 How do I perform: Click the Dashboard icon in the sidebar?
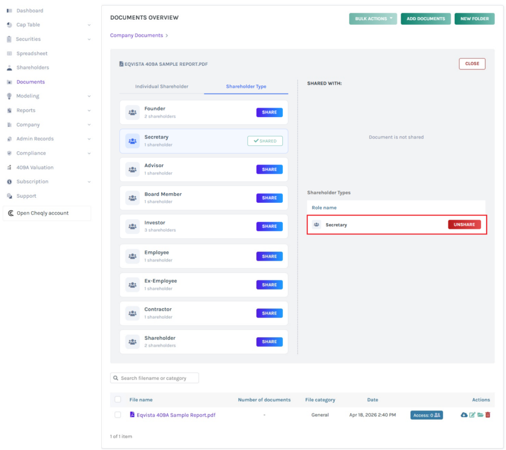(x=9, y=10)
